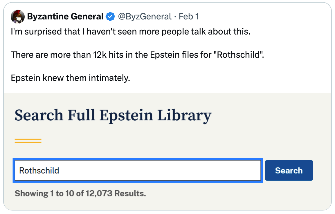Click the Search Full Epstein Library heading
Viewport: 335px width, 214px height.
[113, 115]
